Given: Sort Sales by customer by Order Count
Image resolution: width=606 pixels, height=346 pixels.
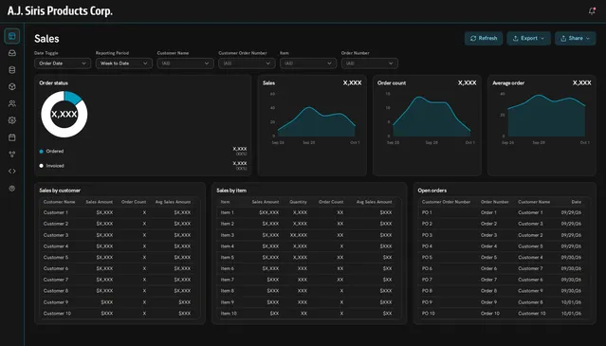Looking at the screenshot, I should click(x=134, y=202).
